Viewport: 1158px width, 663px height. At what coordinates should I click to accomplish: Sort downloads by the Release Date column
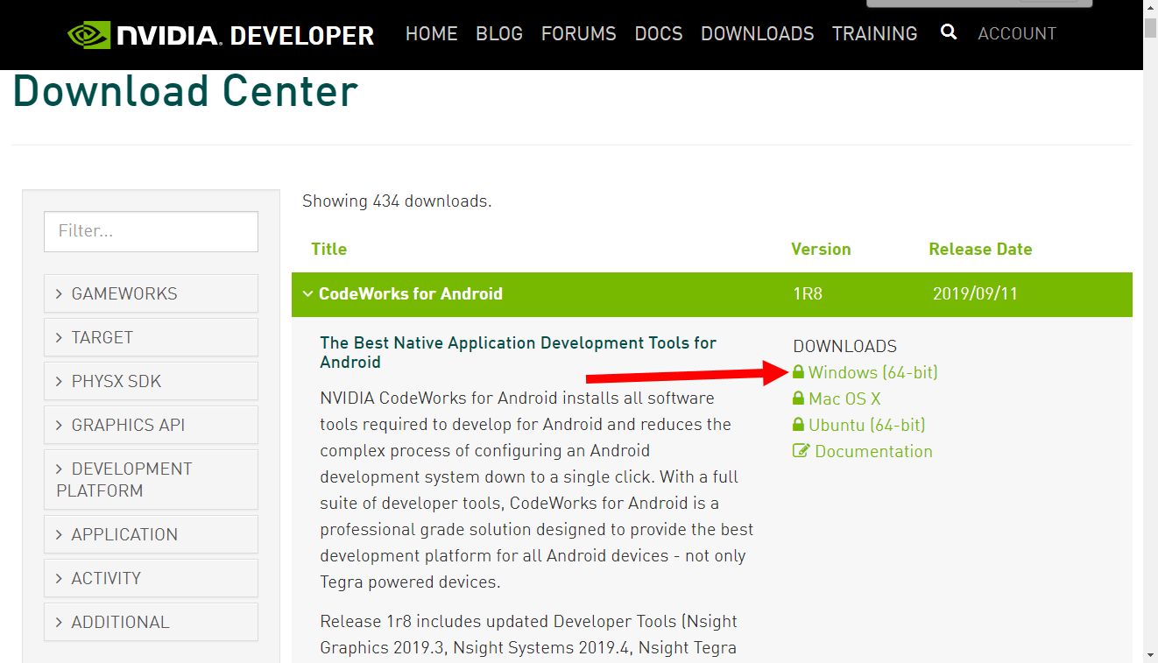pyautogui.click(x=980, y=249)
